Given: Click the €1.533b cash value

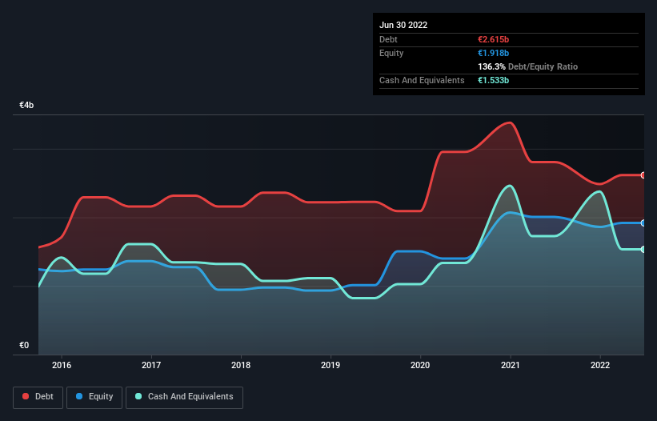Looking at the screenshot, I should click(x=493, y=80).
